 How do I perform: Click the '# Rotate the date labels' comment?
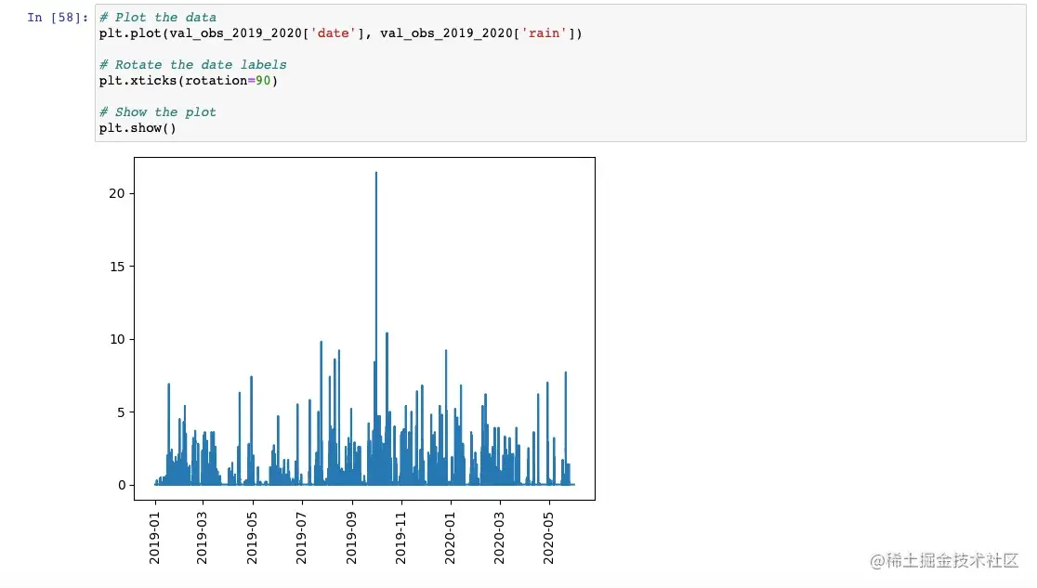[193, 65]
